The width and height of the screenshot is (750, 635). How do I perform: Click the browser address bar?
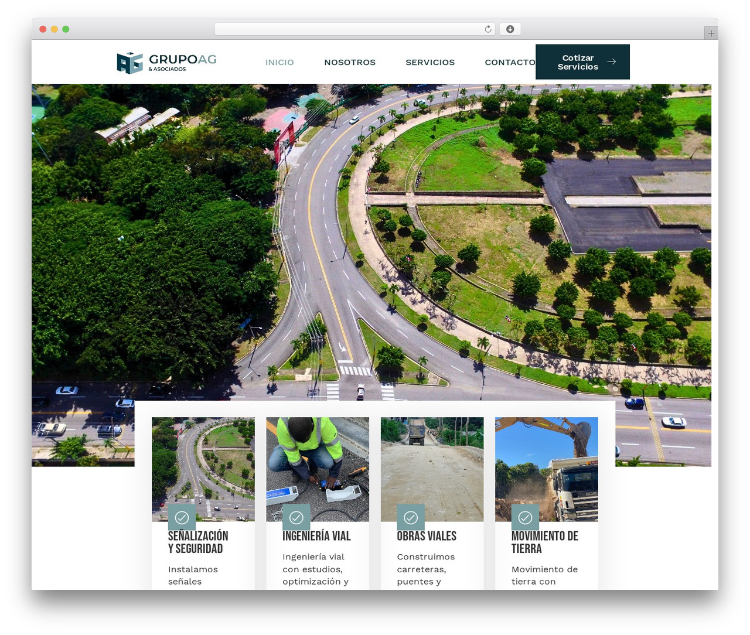point(355,29)
